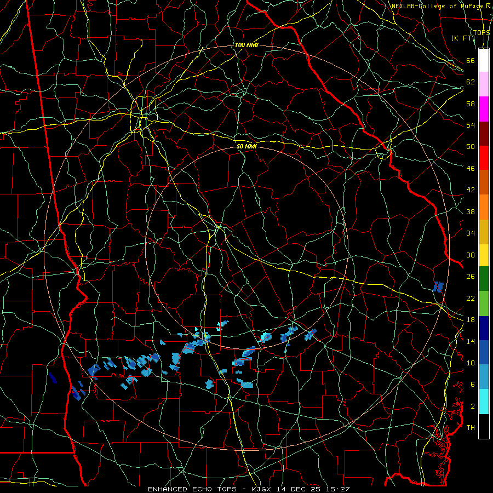Click the legend value "42"
This screenshot has width=493, height=493.
pyautogui.click(x=471, y=190)
